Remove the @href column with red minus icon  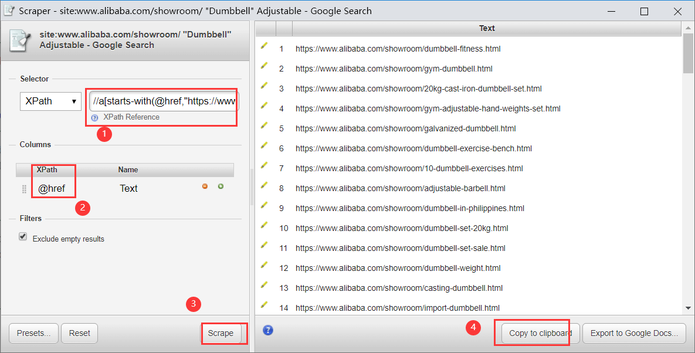(205, 186)
